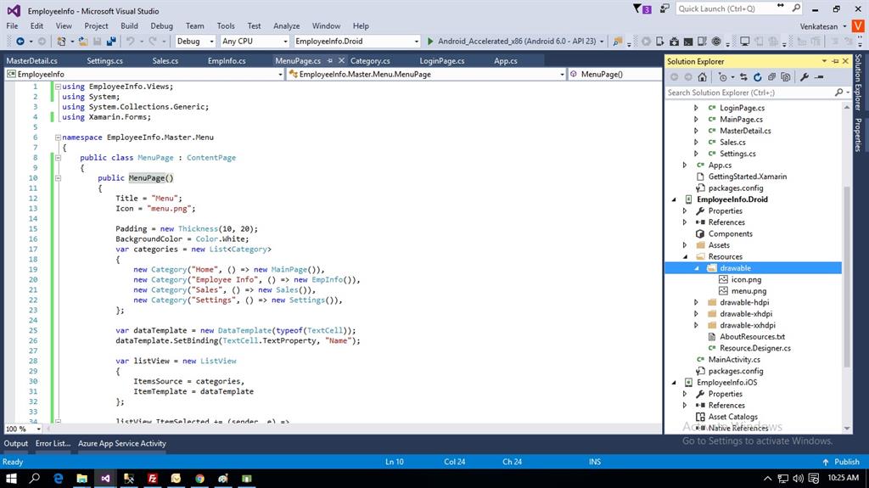This screenshot has width=869, height=488.
Task: Select menu.png in the drawable folder
Action: pyautogui.click(x=748, y=291)
